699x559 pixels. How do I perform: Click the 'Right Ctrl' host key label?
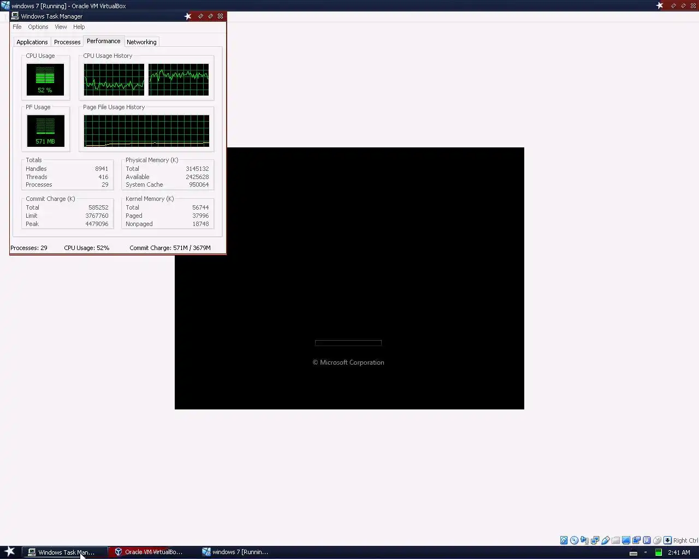(685, 540)
